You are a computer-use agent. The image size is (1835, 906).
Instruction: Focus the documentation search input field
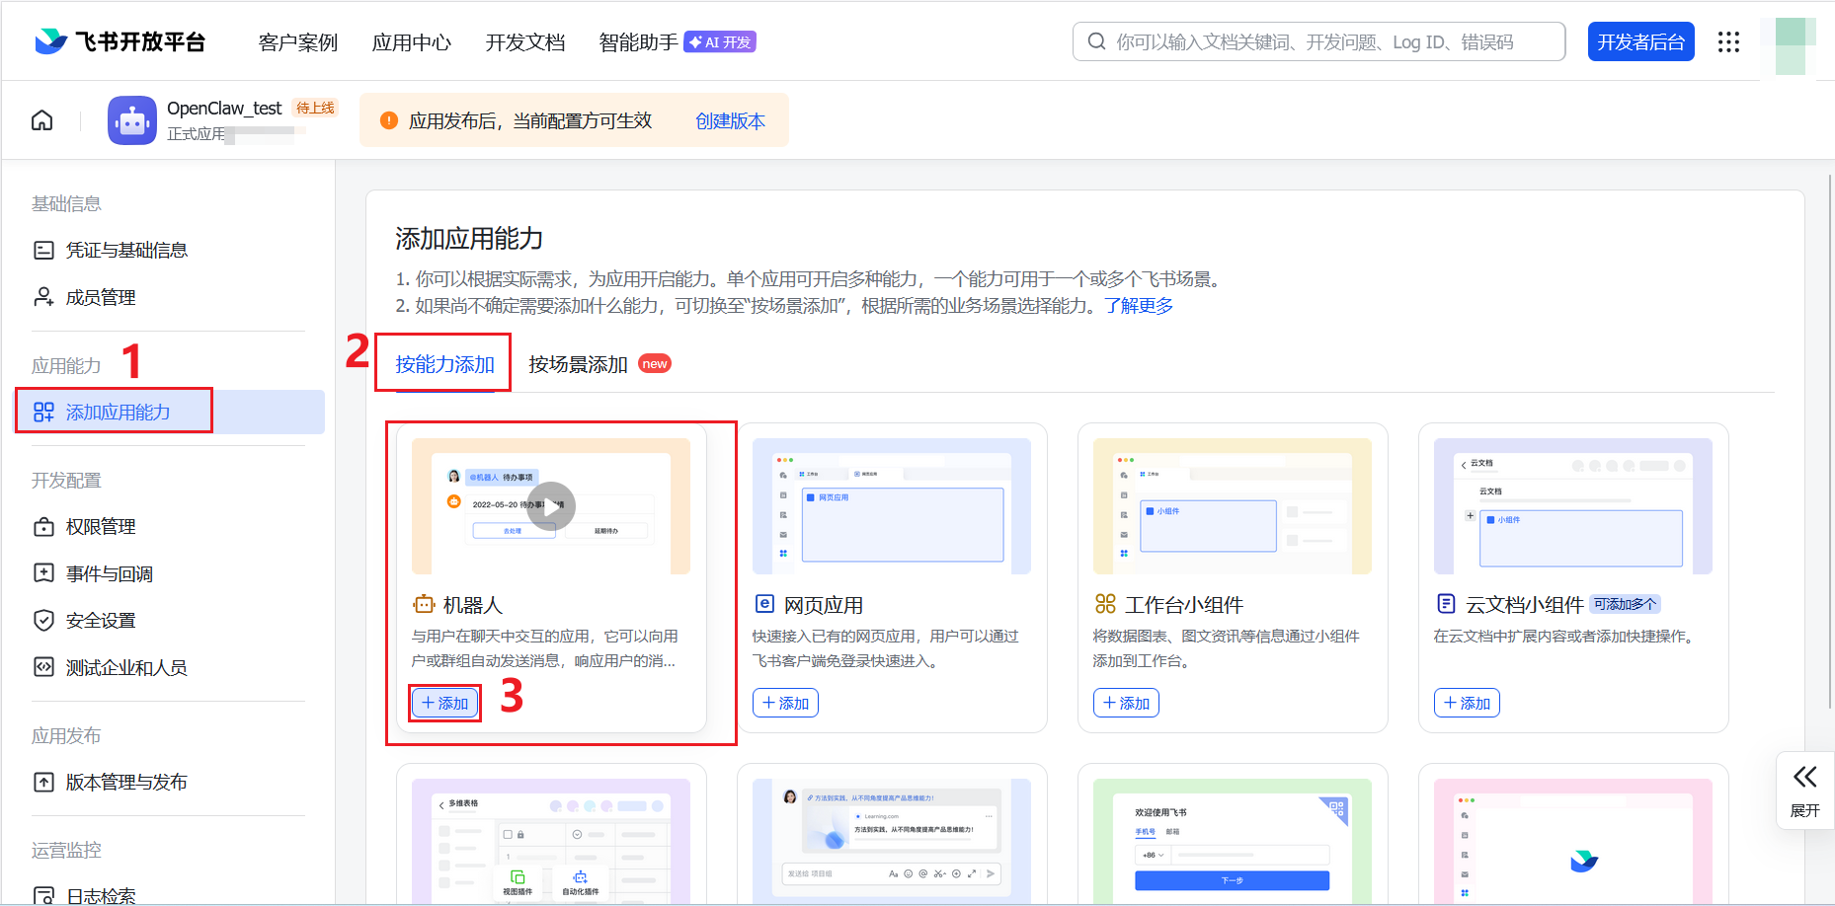1318,41
